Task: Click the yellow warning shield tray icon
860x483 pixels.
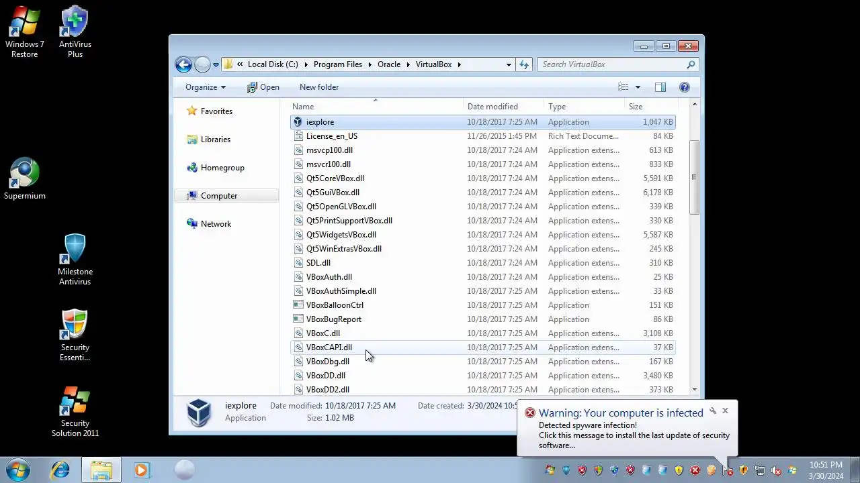Action: coord(679,470)
